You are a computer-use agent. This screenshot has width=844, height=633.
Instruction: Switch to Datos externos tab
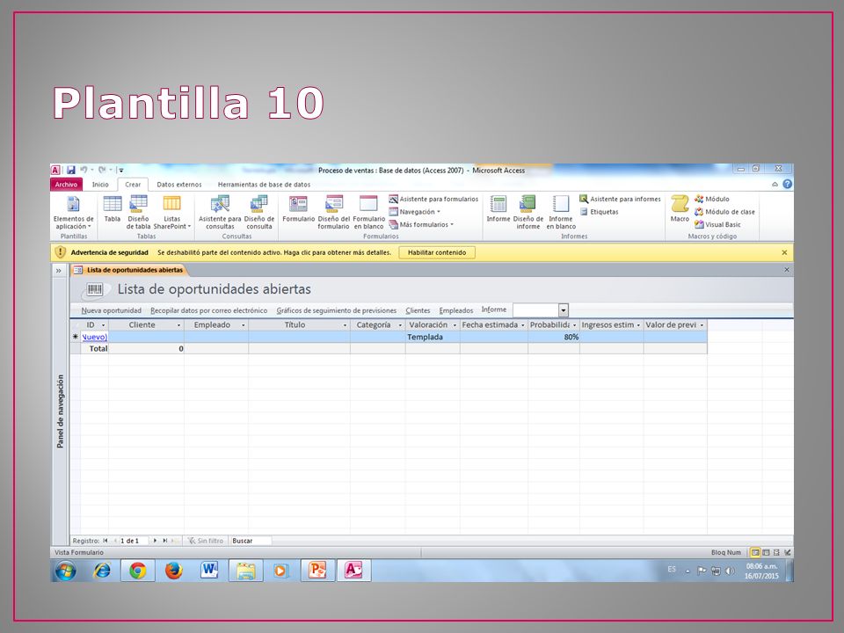(x=179, y=185)
